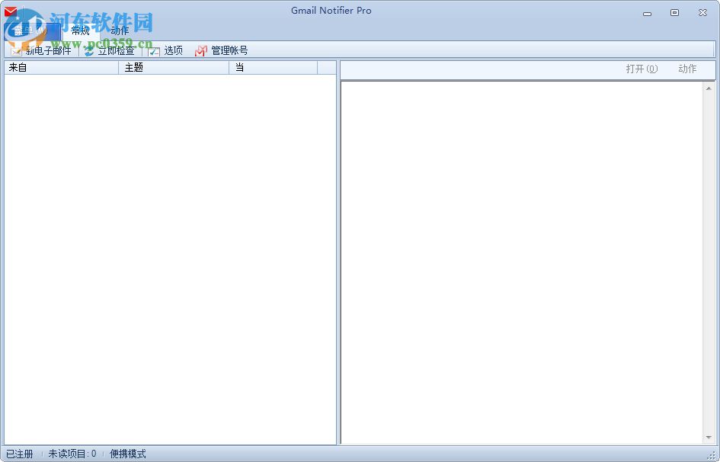Click the preview pane scroll-up arrow
Screen dimensions: 720x462
point(709,88)
